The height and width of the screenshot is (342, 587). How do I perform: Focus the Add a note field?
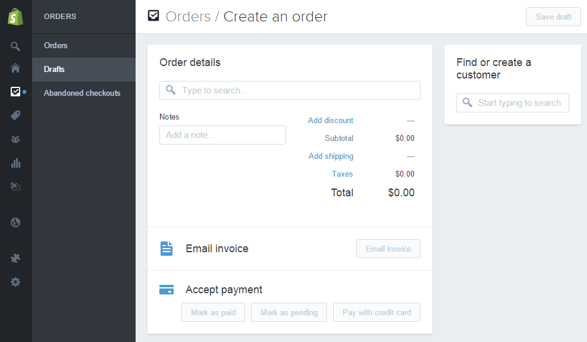[x=222, y=135]
